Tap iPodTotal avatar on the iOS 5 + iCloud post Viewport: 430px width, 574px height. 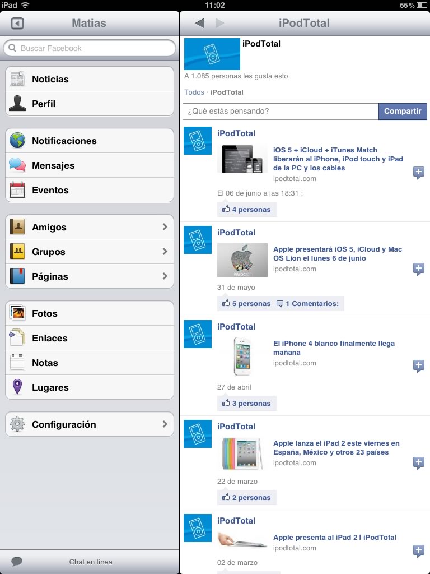pos(198,141)
